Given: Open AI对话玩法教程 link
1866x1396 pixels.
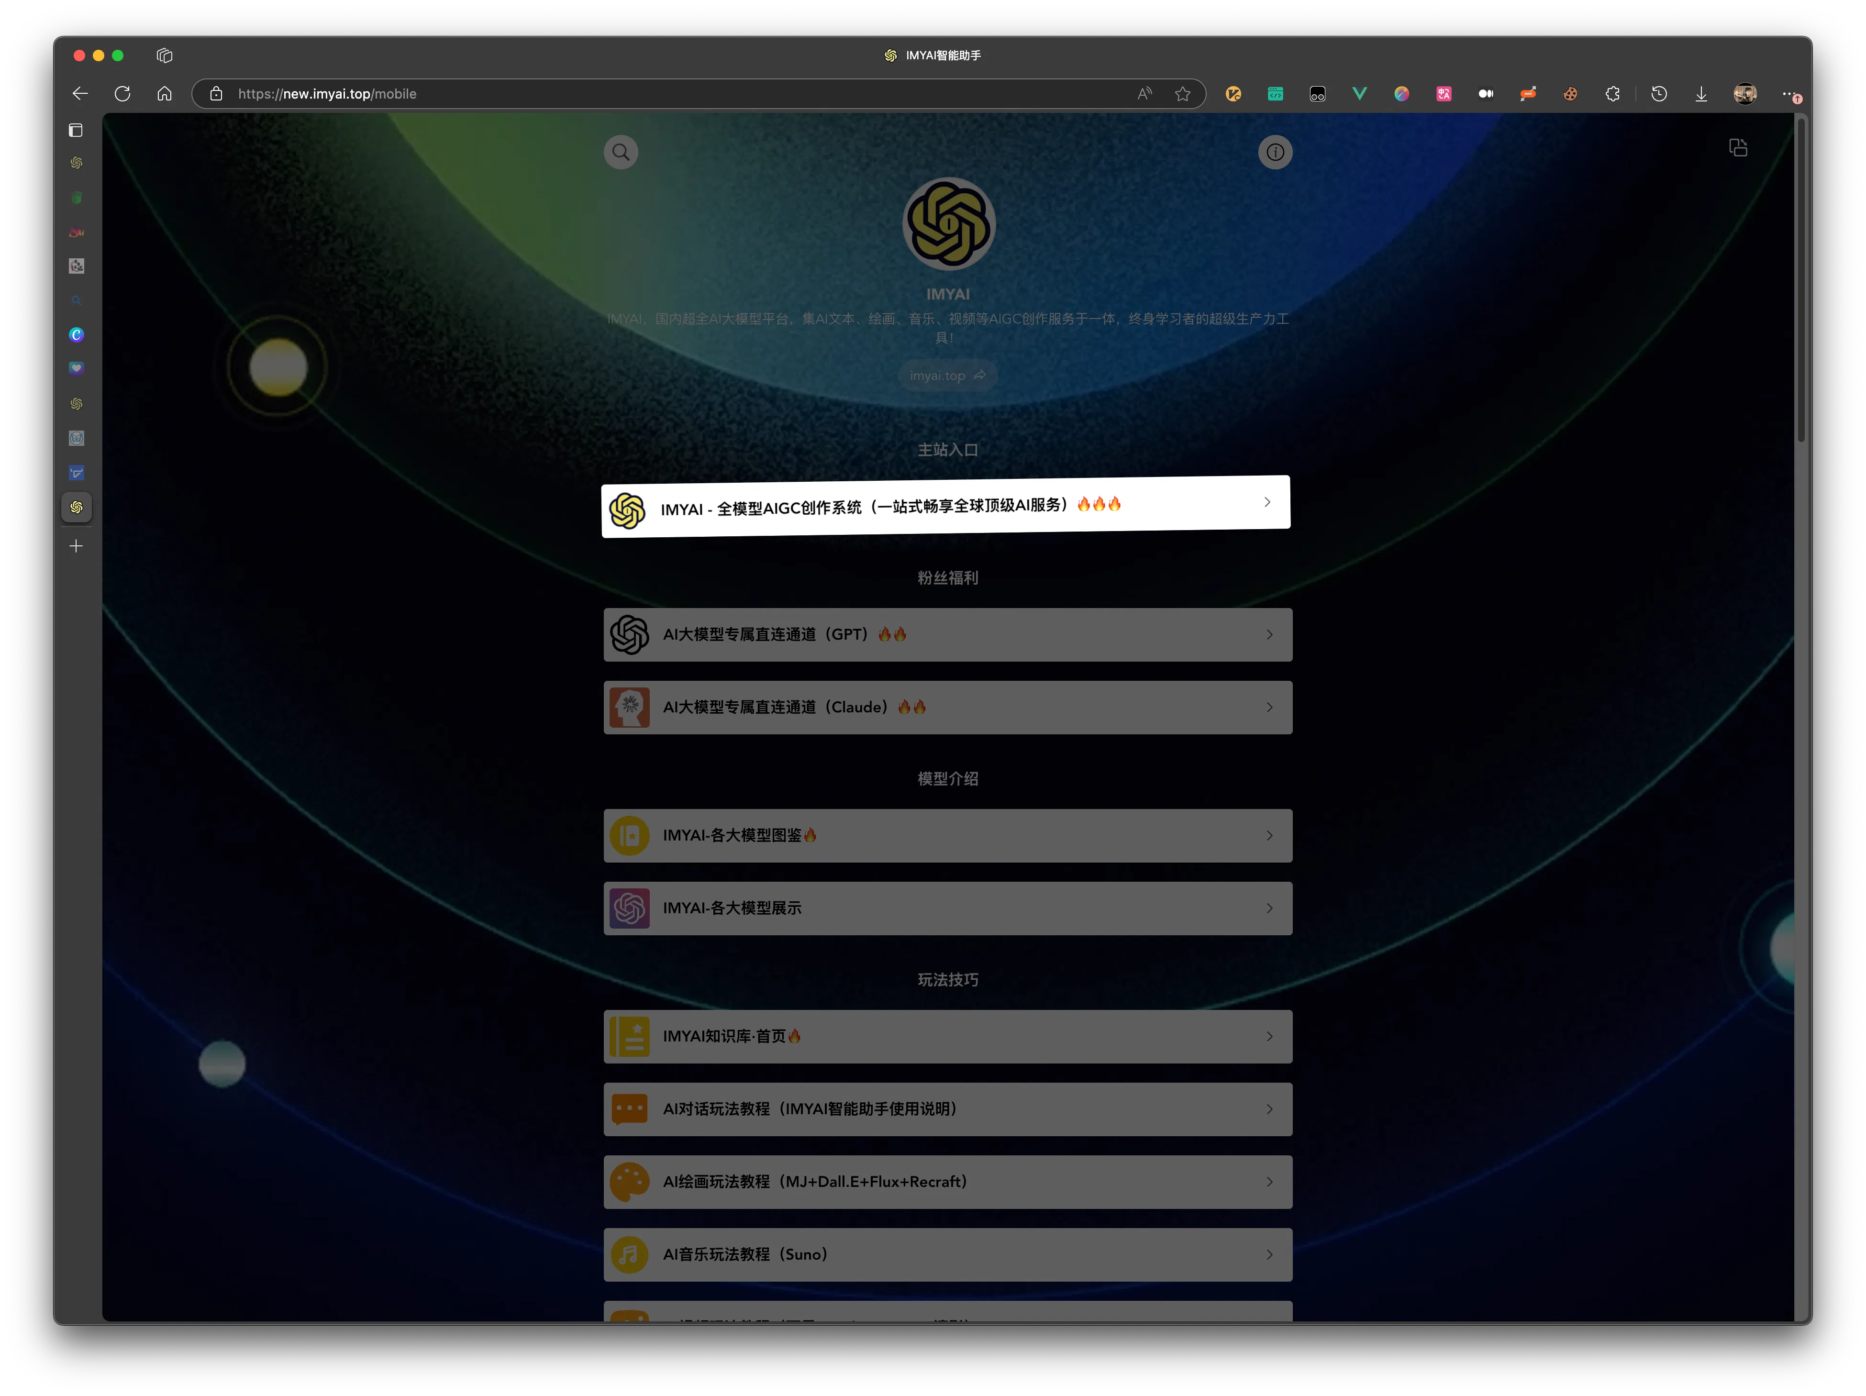Looking at the screenshot, I should tap(947, 1108).
